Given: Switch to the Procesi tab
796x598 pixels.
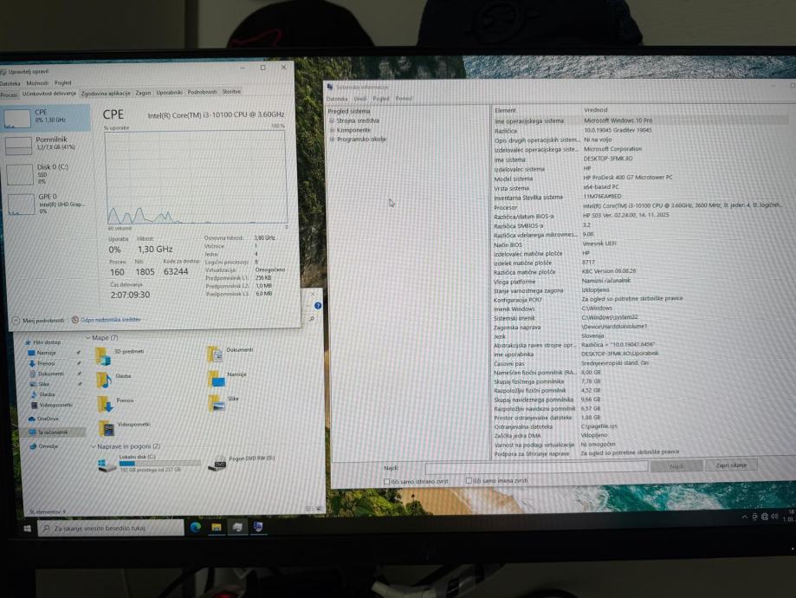Looking at the screenshot, I should point(9,94).
